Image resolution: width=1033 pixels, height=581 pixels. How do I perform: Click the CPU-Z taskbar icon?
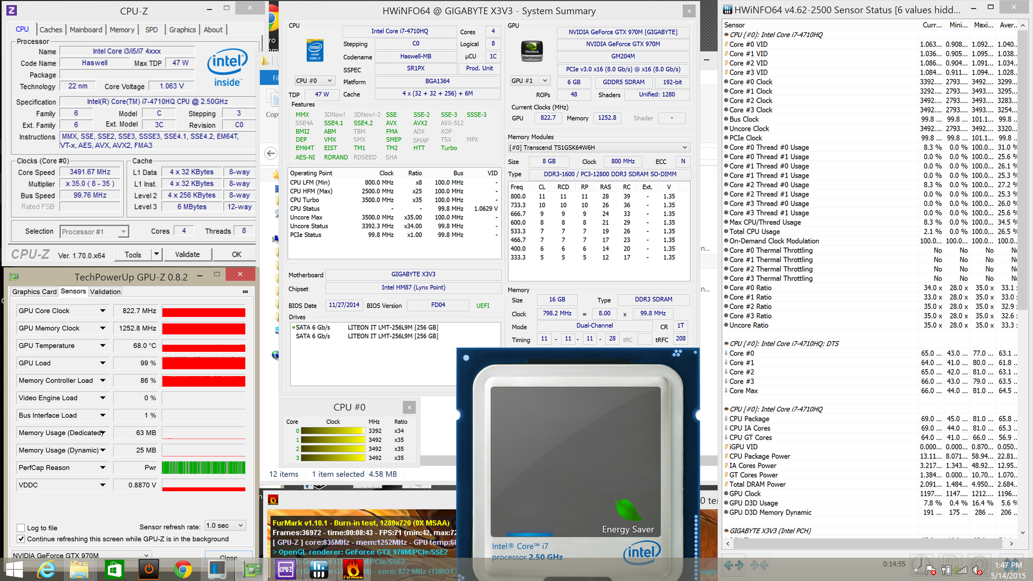pos(286,569)
